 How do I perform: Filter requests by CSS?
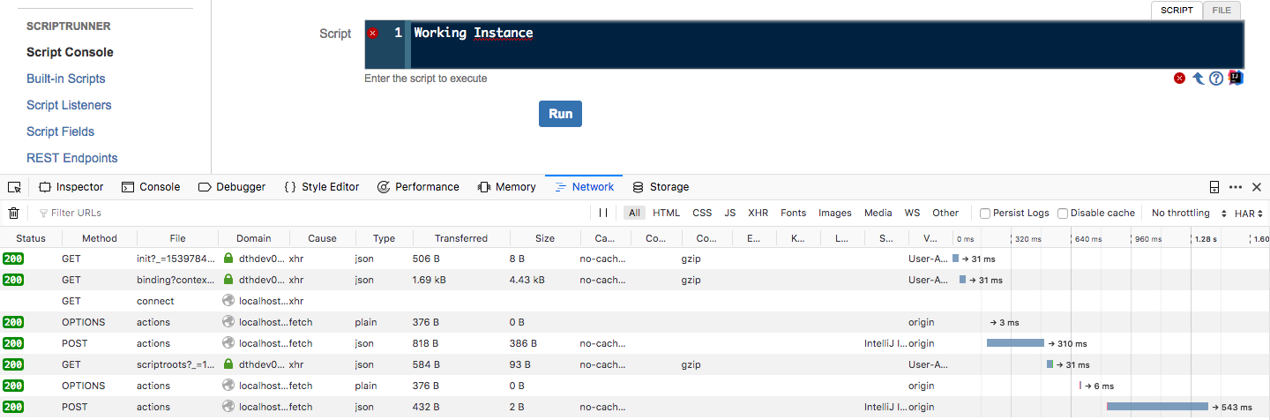tap(702, 213)
